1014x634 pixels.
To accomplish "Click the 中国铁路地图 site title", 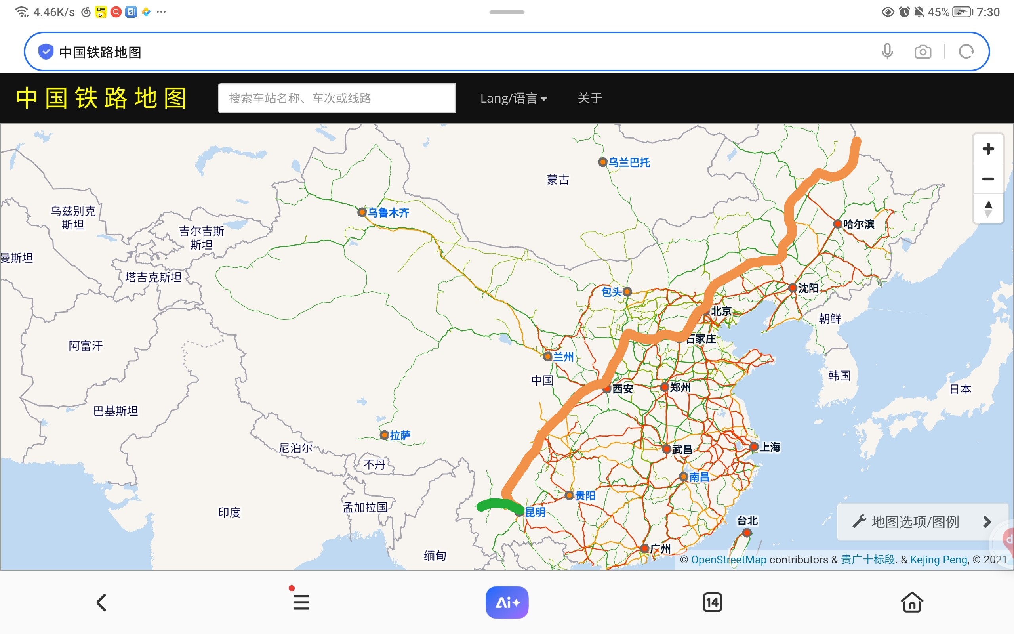I will click(101, 98).
